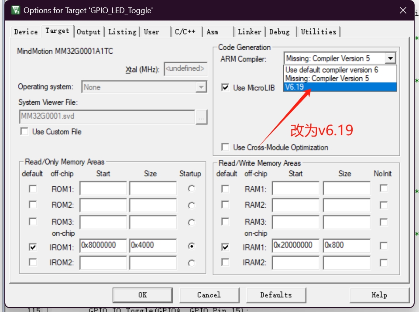Enable Use Cross-Module Optimization
The height and width of the screenshot is (312, 419).
point(225,147)
